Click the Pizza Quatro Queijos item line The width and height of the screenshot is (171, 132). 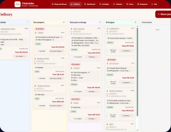click(120, 38)
